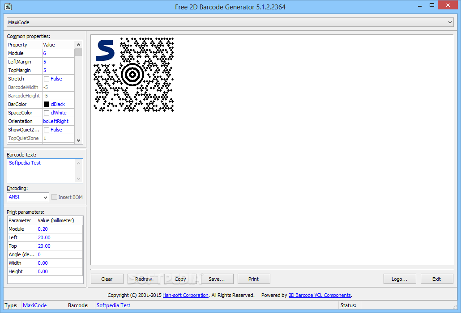Click the Save... button
Viewport: 461px width, 313px height.
click(217, 279)
